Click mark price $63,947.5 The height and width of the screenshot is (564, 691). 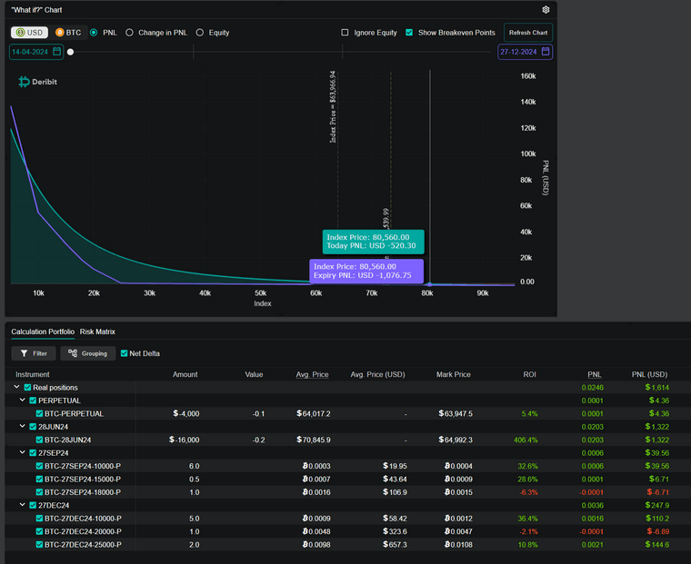coord(456,413)
